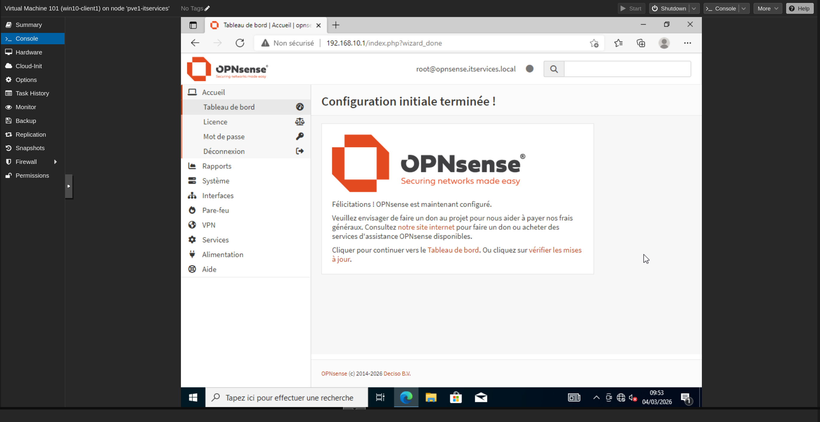
Task: Open Edge settings three-dots menu
Action: click(687, 43)
